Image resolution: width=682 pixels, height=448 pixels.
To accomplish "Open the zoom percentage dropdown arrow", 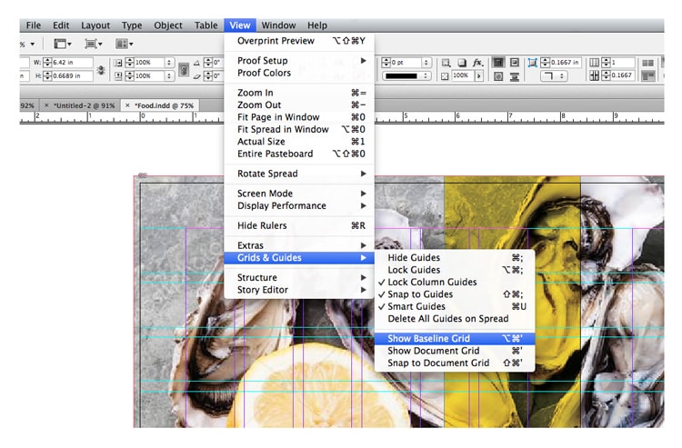I will (32, 44).
